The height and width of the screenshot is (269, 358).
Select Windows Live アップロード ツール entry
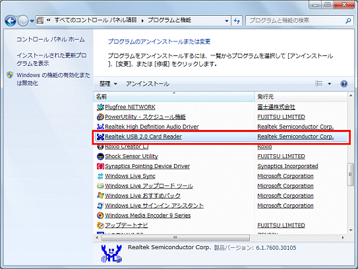coord(149,186)
